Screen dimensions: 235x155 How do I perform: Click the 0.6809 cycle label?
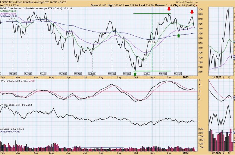(x=163, y=74)
